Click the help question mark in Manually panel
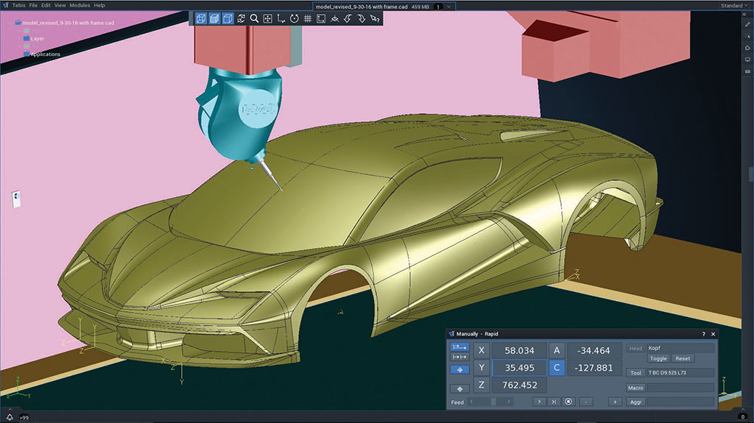Screen dimensions: 754x423 (x=703, y=334)
